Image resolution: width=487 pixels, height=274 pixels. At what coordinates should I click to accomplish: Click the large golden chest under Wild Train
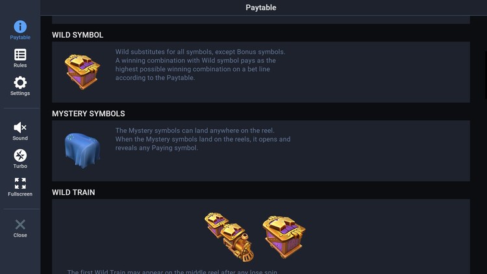[x=284, y=236]
